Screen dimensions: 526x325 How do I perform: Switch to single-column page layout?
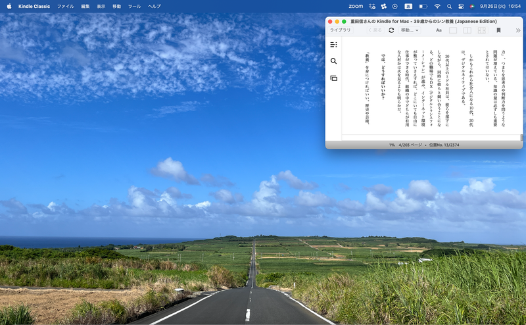pos(453,30)
